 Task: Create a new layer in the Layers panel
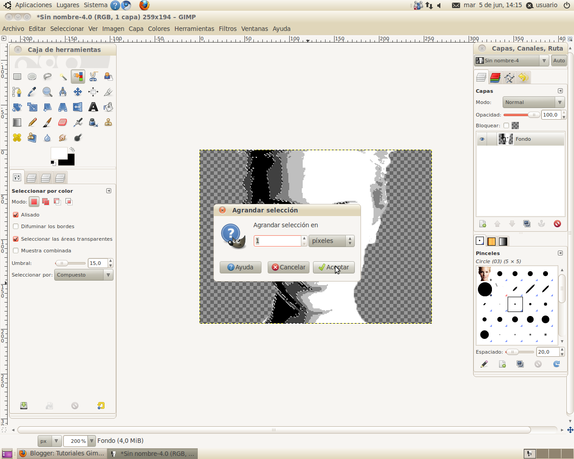483,223
